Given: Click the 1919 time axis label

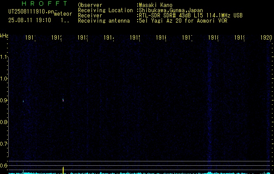Looking at the screenshot, I should pos(240,37).
